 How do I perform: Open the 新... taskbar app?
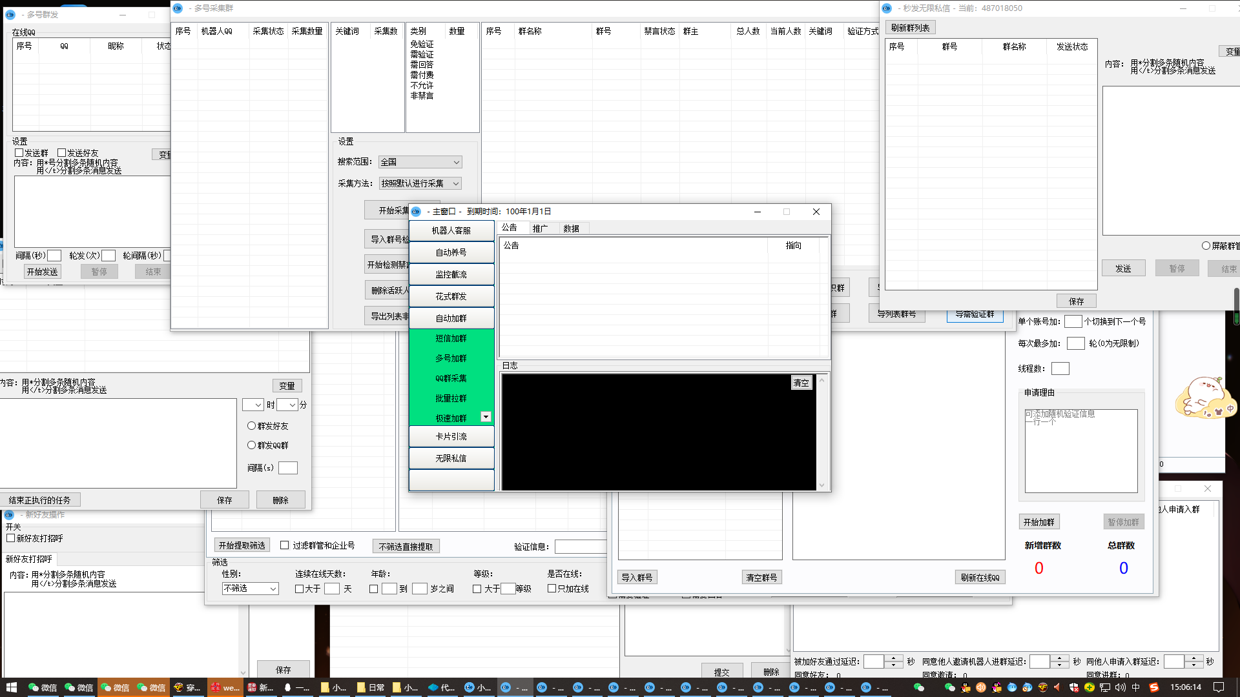point(262,687)
